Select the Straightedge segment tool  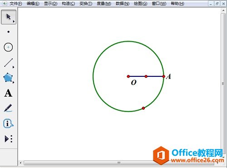pyautogui.click(x=9, y=63)
